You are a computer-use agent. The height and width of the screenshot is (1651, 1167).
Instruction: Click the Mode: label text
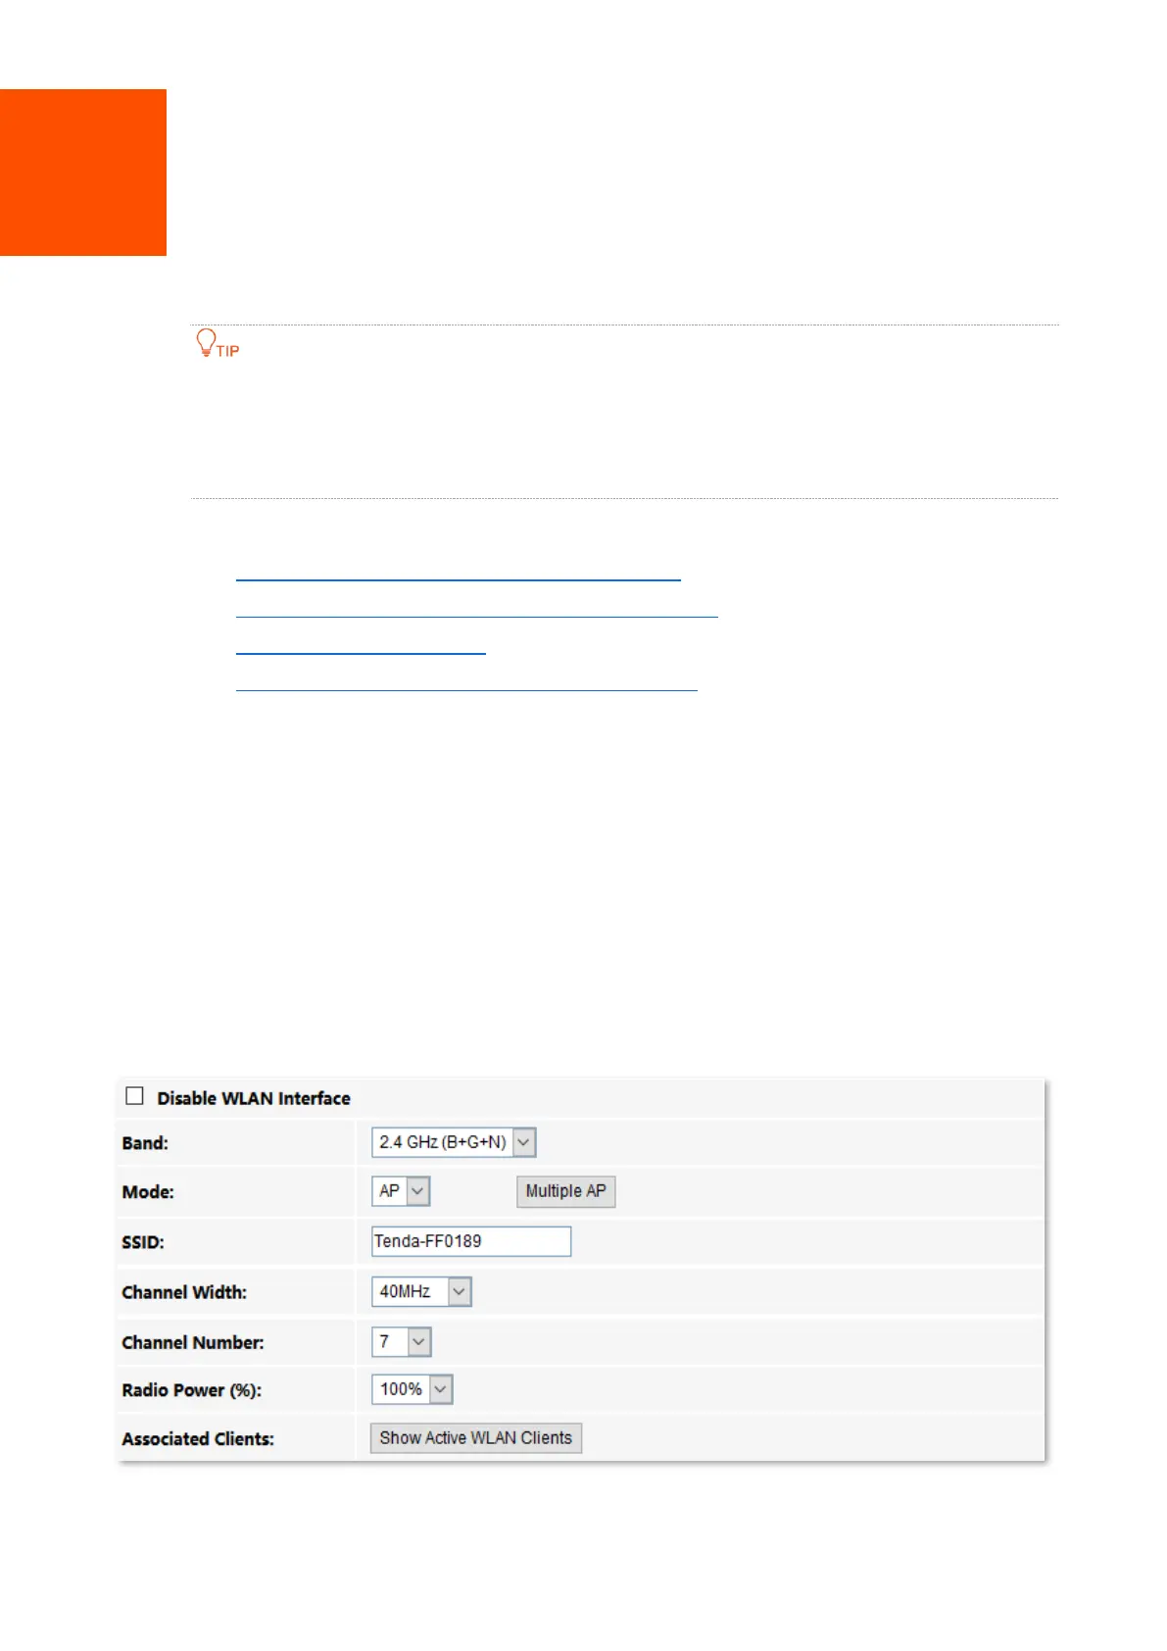tap(148, 1192)
